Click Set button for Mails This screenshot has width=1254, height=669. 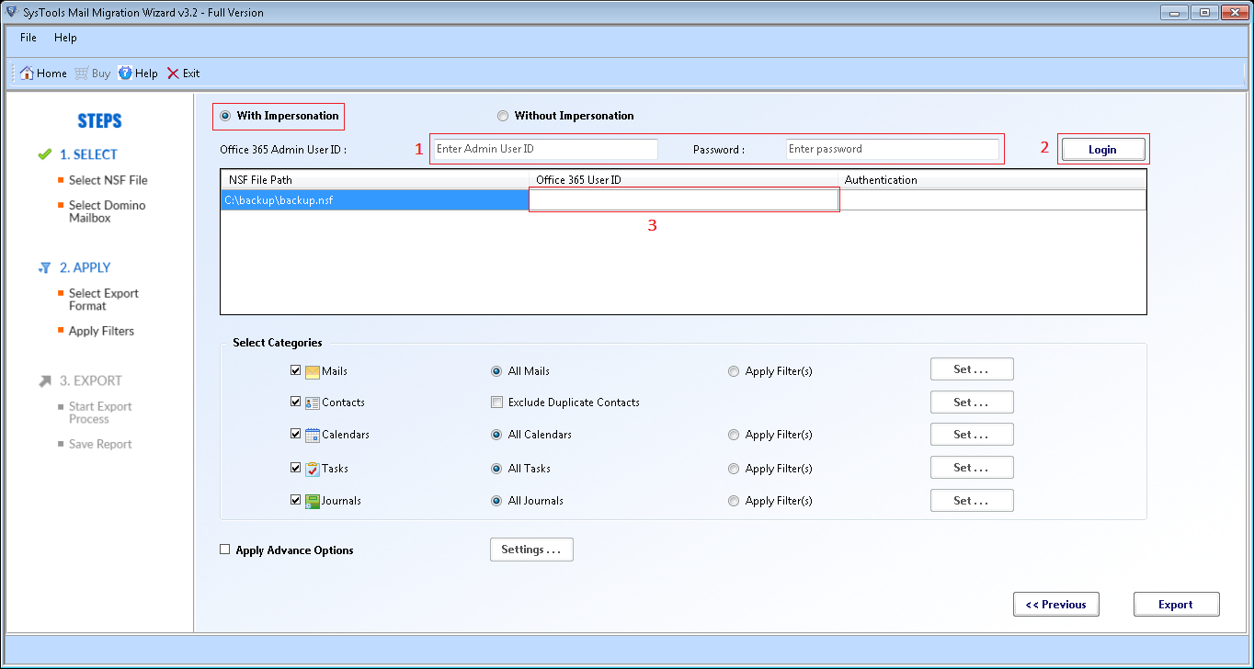click(972, 369)
